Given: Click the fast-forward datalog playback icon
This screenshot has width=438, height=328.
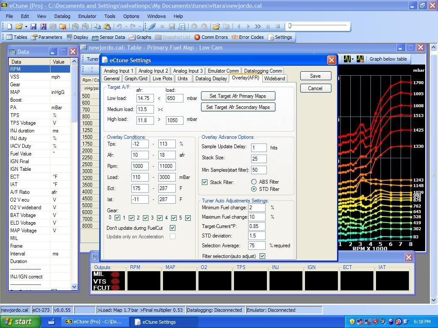Looking at the screenshot, I should 258,26.
